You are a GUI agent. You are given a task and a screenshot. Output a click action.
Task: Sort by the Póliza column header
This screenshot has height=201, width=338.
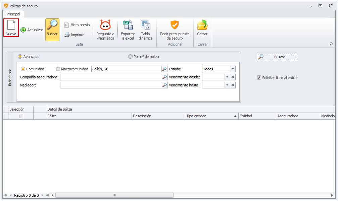pos(89,116)
